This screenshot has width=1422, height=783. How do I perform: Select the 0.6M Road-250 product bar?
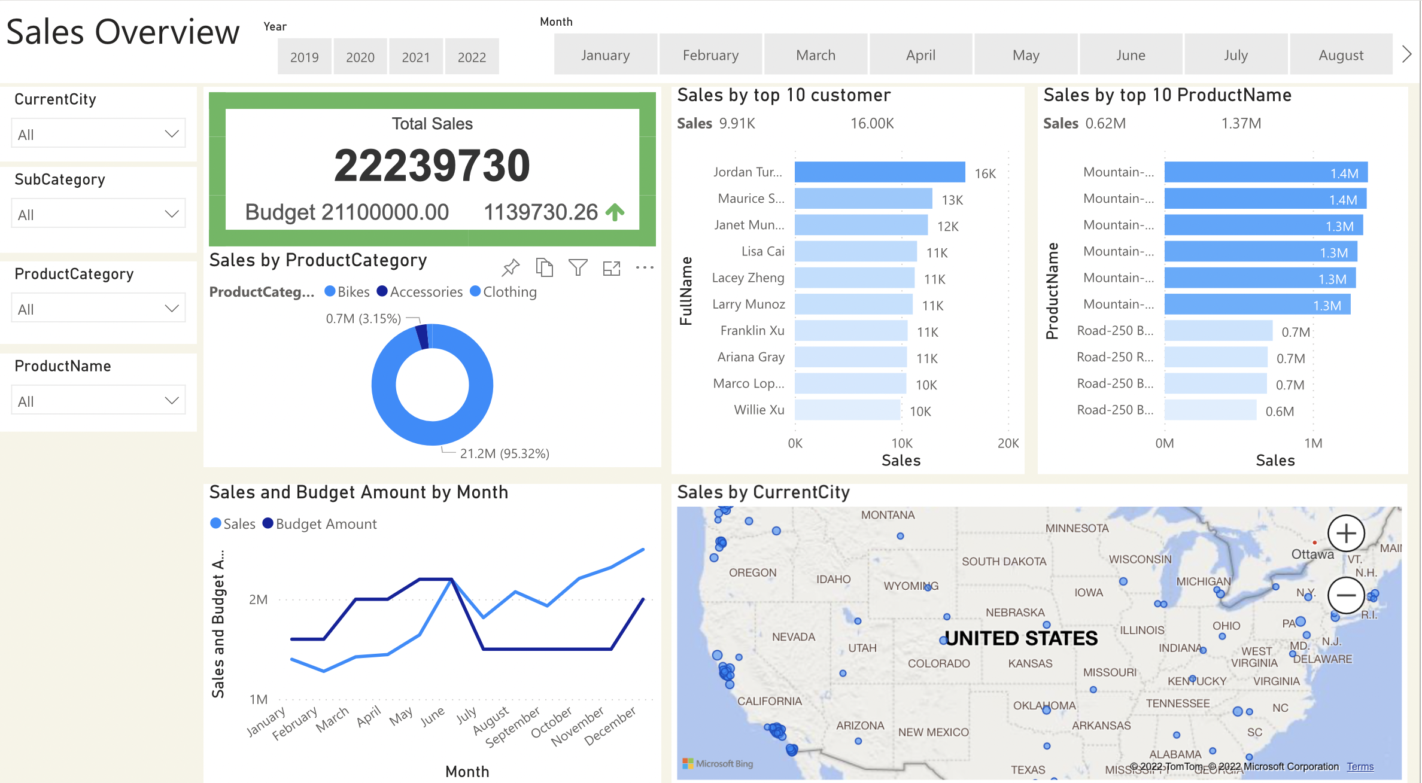coord(1210,410)
